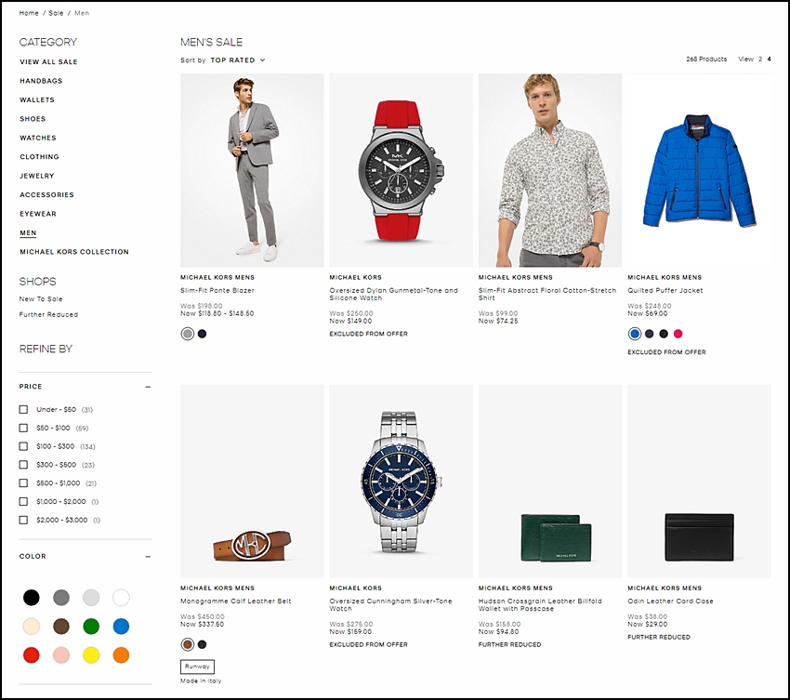Screen dimensions: 790x700
Task: Check the Under - $50 price filter
Action: [x=23, y=410]
